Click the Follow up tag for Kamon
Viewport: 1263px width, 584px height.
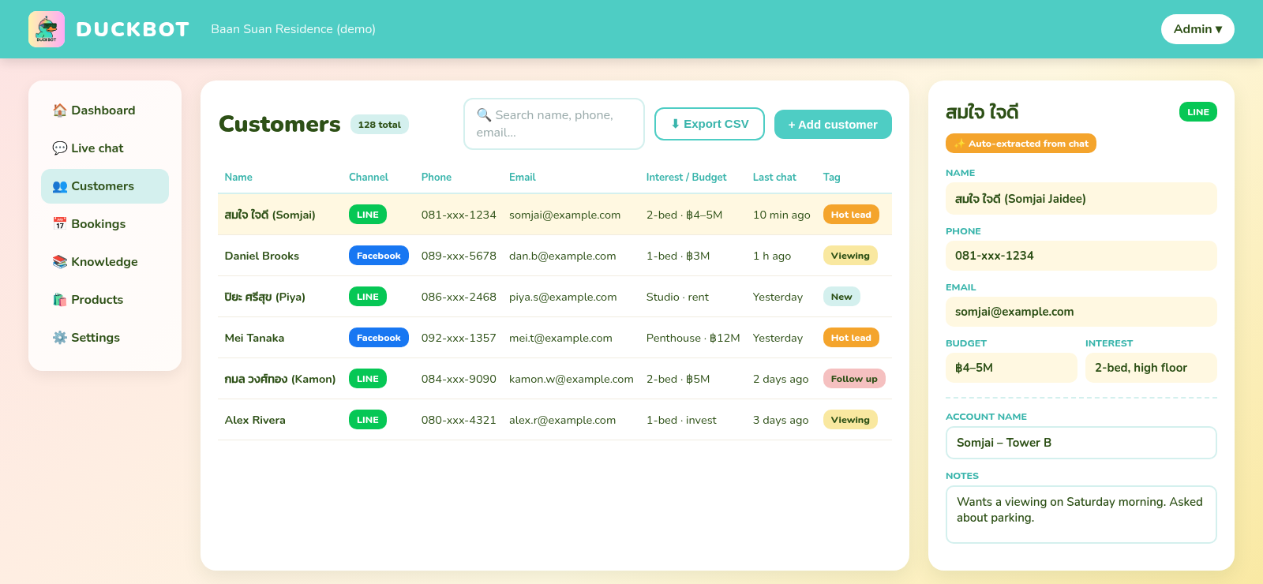[x=854, y=379]
